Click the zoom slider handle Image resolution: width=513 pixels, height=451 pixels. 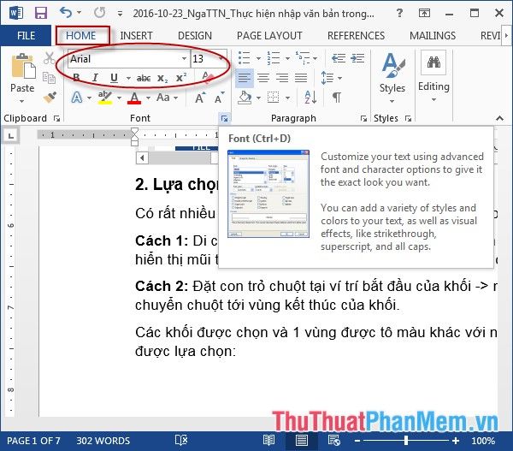click(x=406, y=441)
